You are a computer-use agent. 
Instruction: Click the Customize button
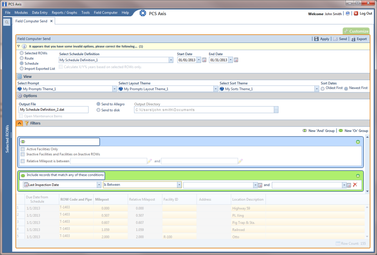(x=356, y=31)
